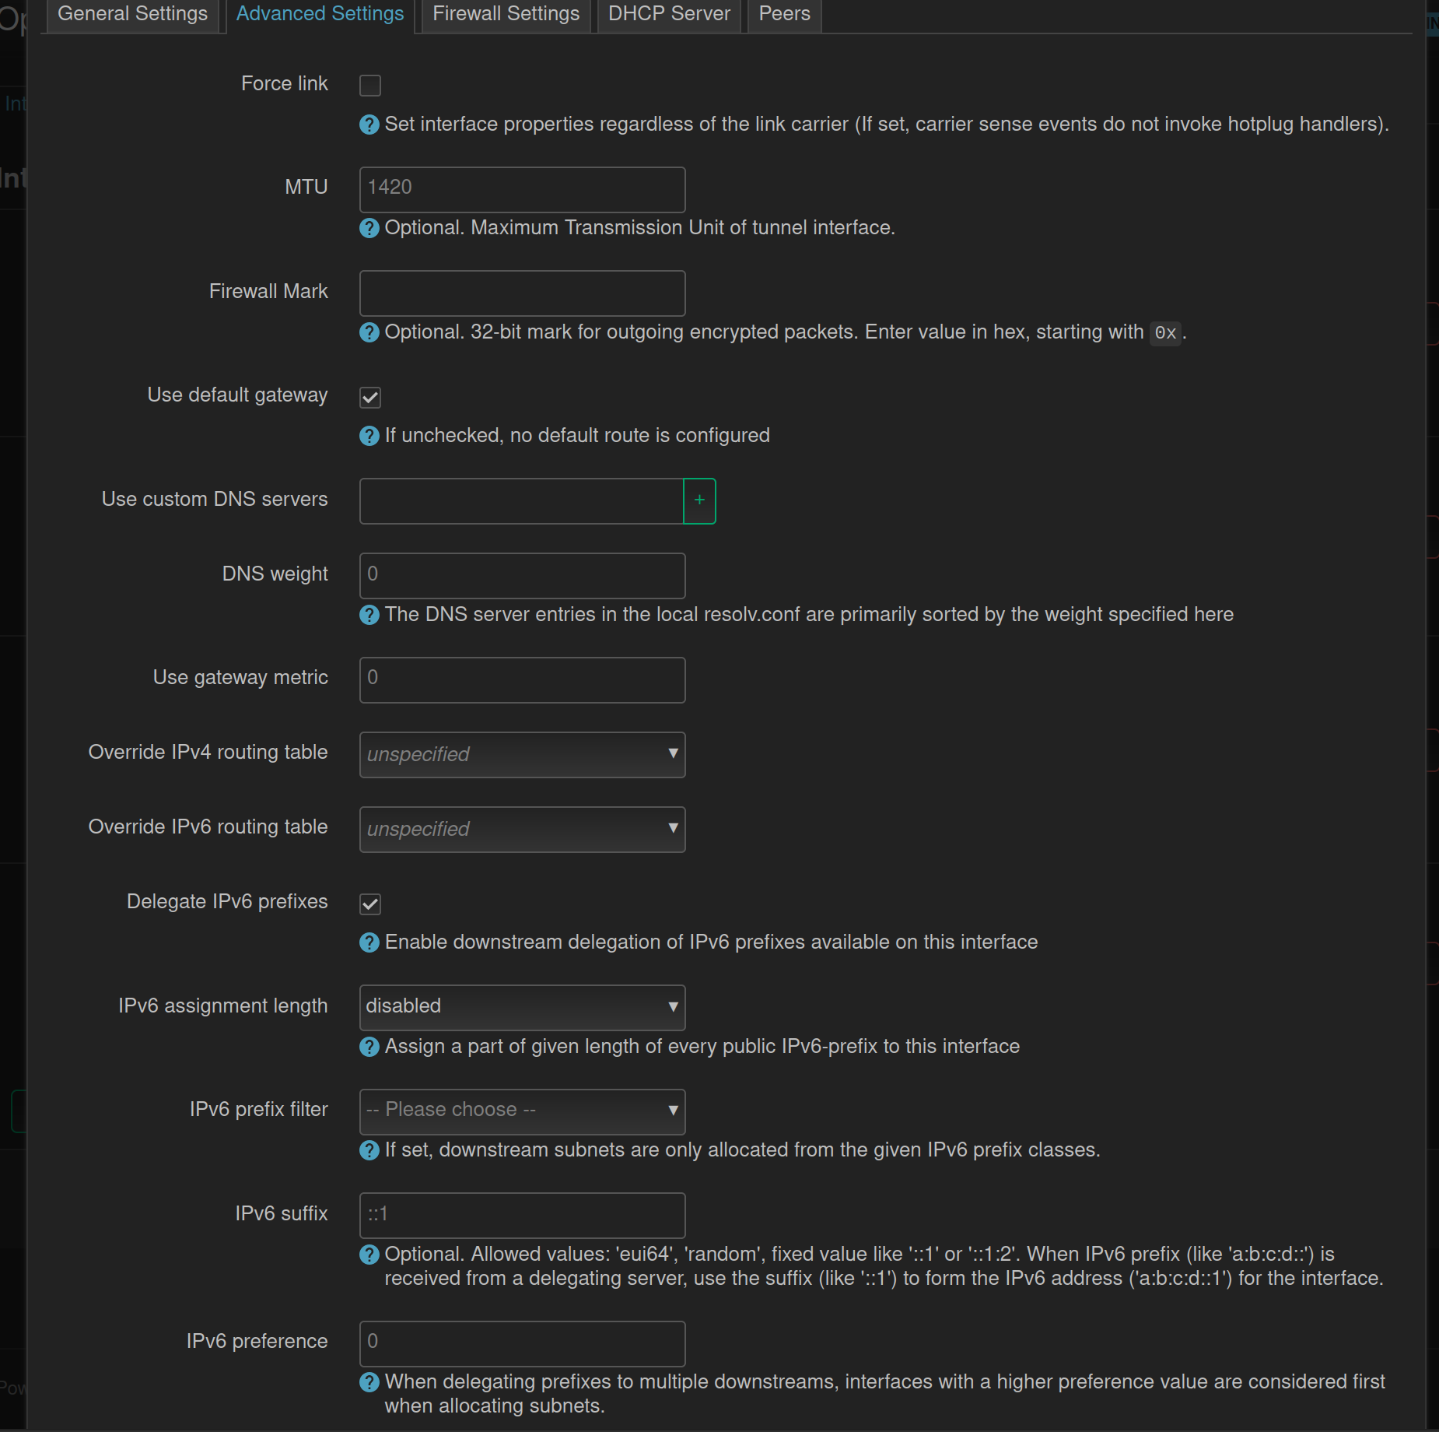Click the 'Force link' label
1439x1432 pixels.
285,83
